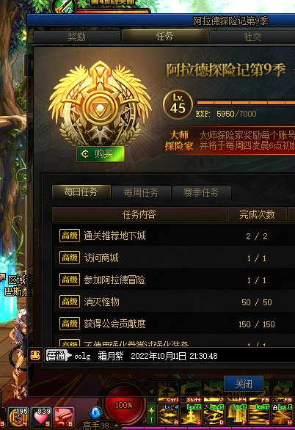Click the consumable in quick slot 6
The height and width of the screenshot is (430, 295).
tap(64, 418)
